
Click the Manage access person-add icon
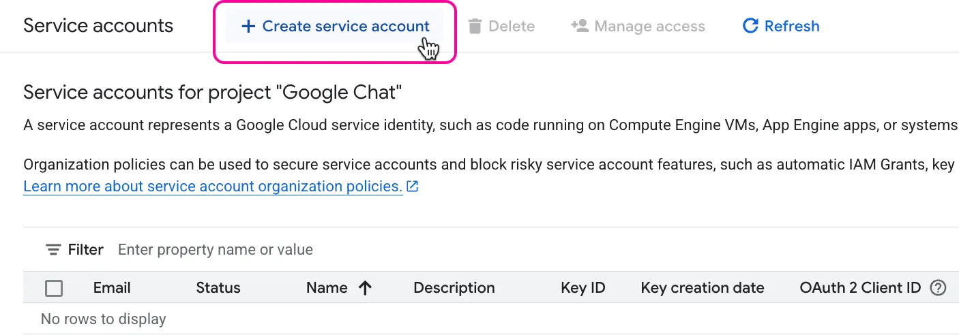coord(580,26)
